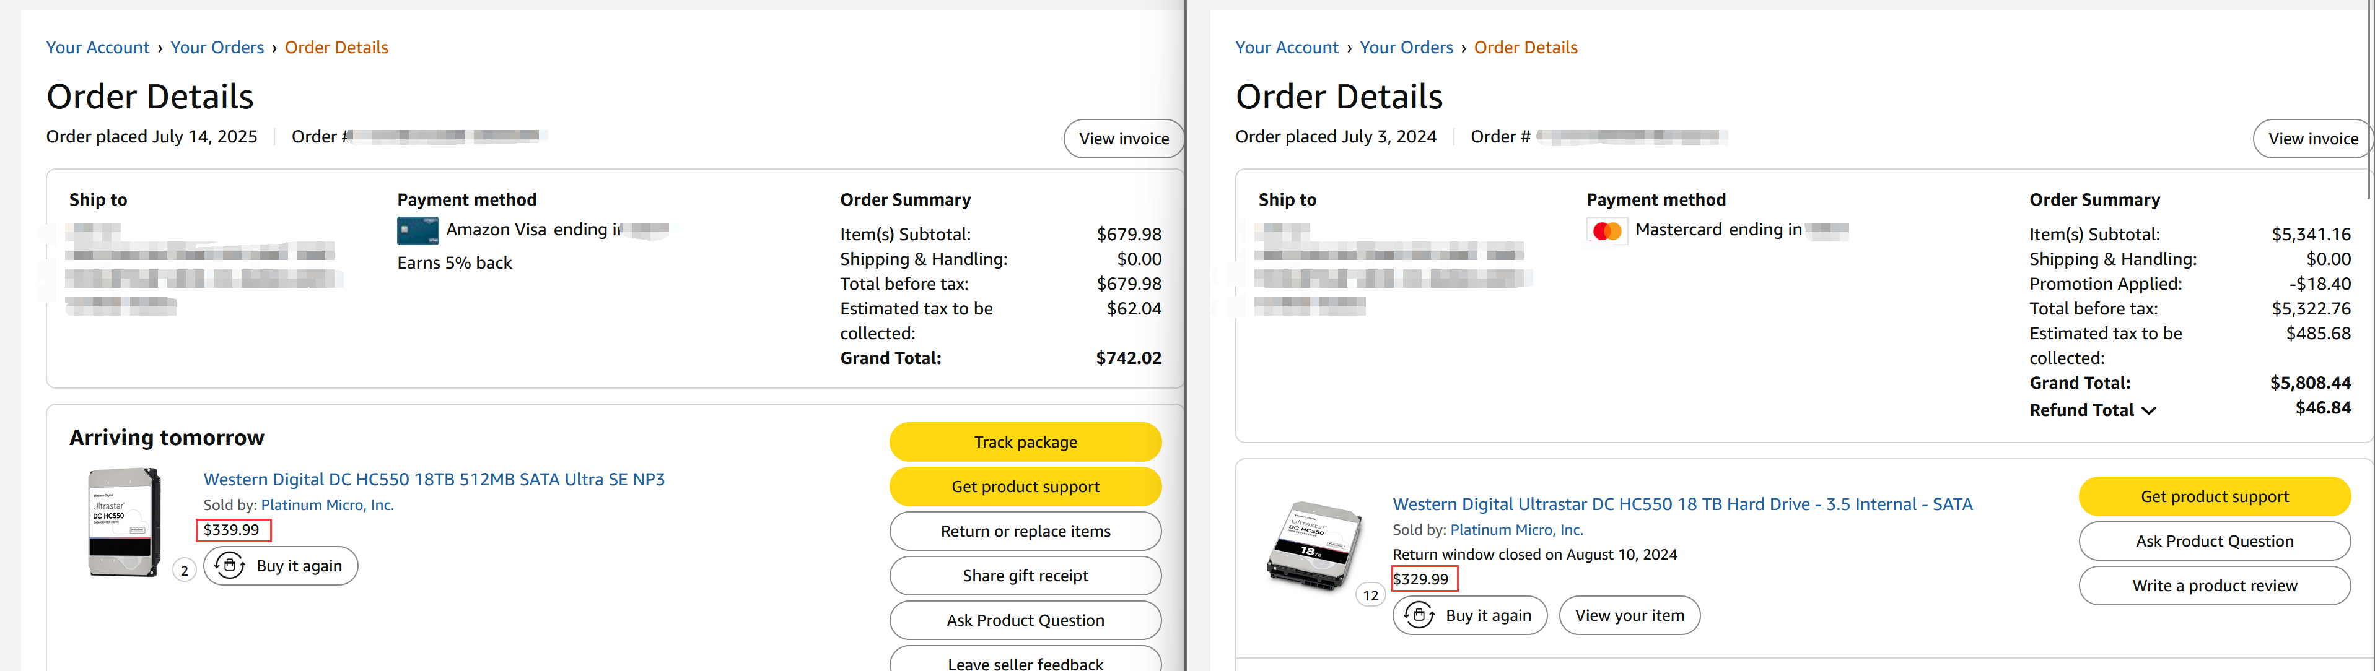The image size is (2375, 671).
Task: View invoice for the July 14, 2025 order
Action: (1123, 138)
